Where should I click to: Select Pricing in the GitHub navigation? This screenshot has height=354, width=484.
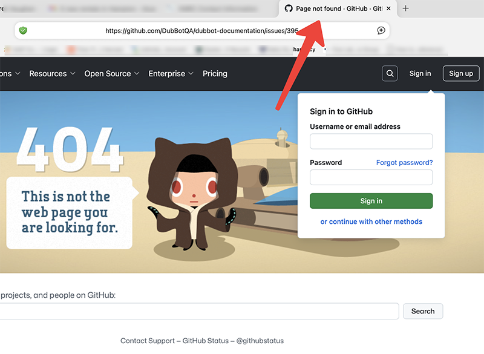[215, 73]
